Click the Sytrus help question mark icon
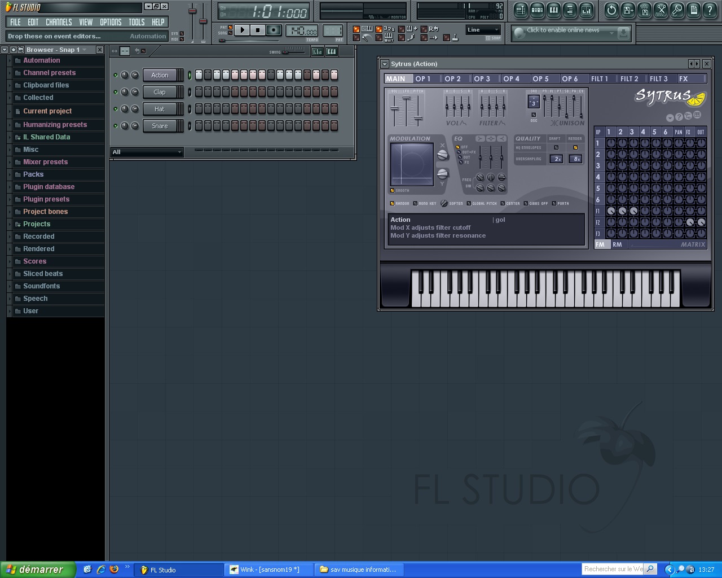This screenshot has width=722, height=578. point(679,117)
